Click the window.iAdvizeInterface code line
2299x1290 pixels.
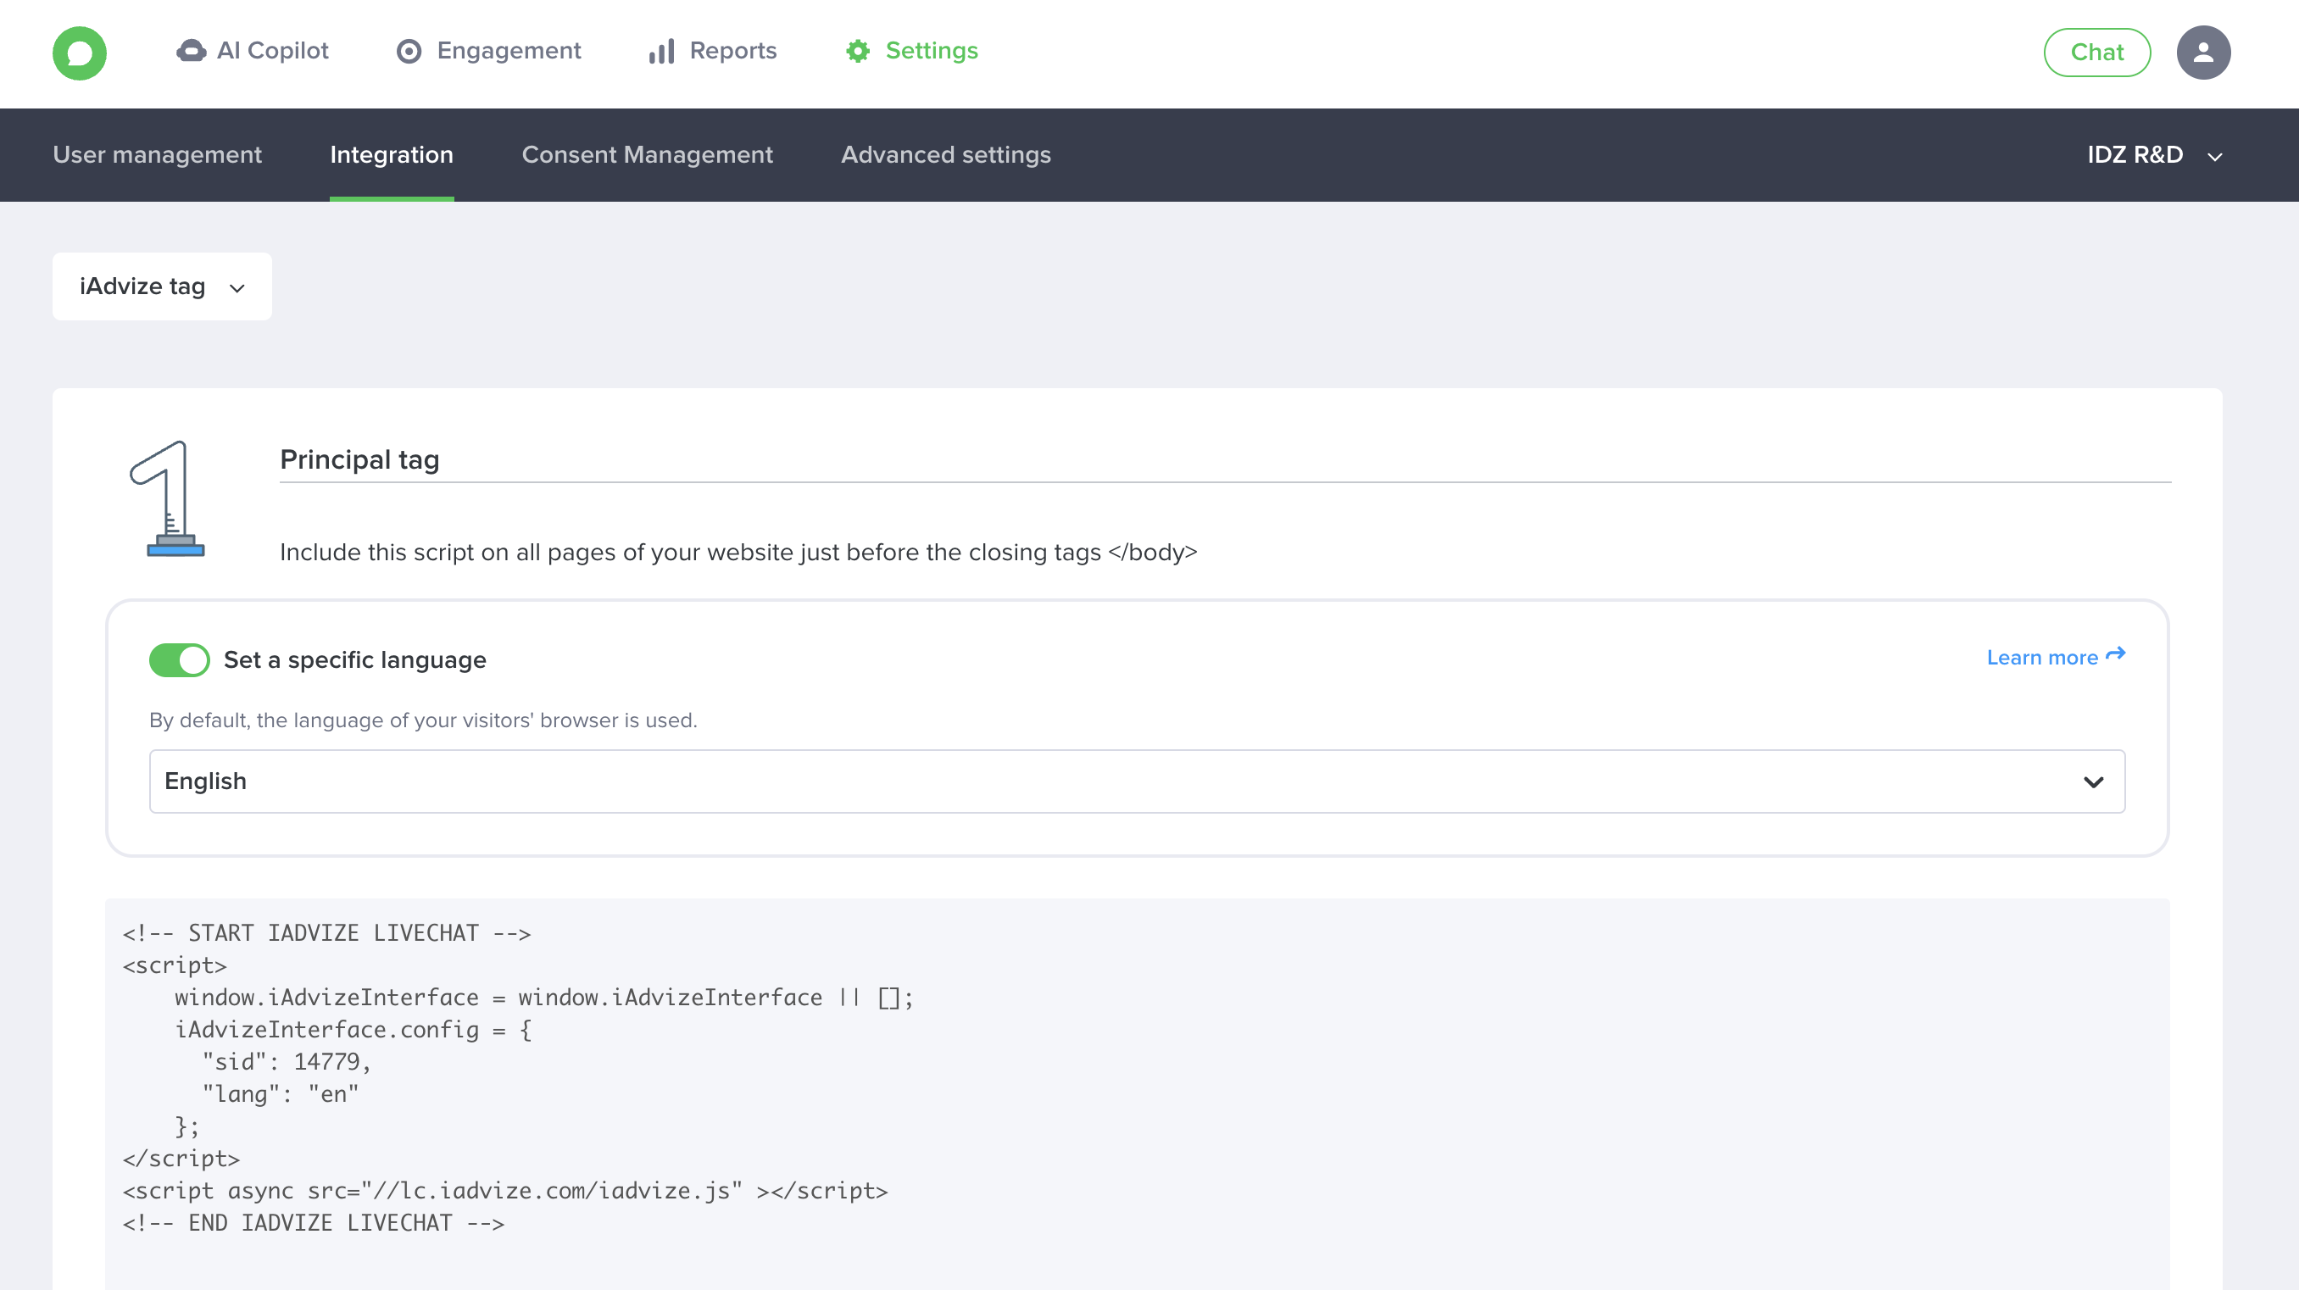point(544,998)
